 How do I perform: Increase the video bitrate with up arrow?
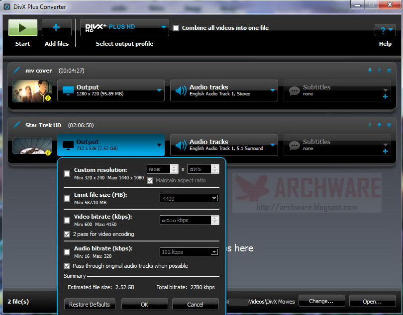point(215,218)
